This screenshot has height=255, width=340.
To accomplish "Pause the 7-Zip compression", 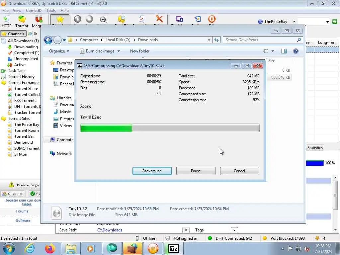I will 196,171.
